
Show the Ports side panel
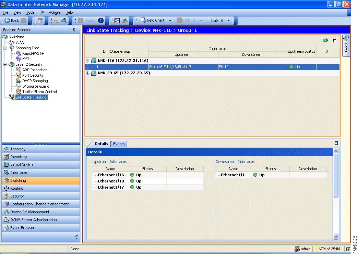point(346,45)
